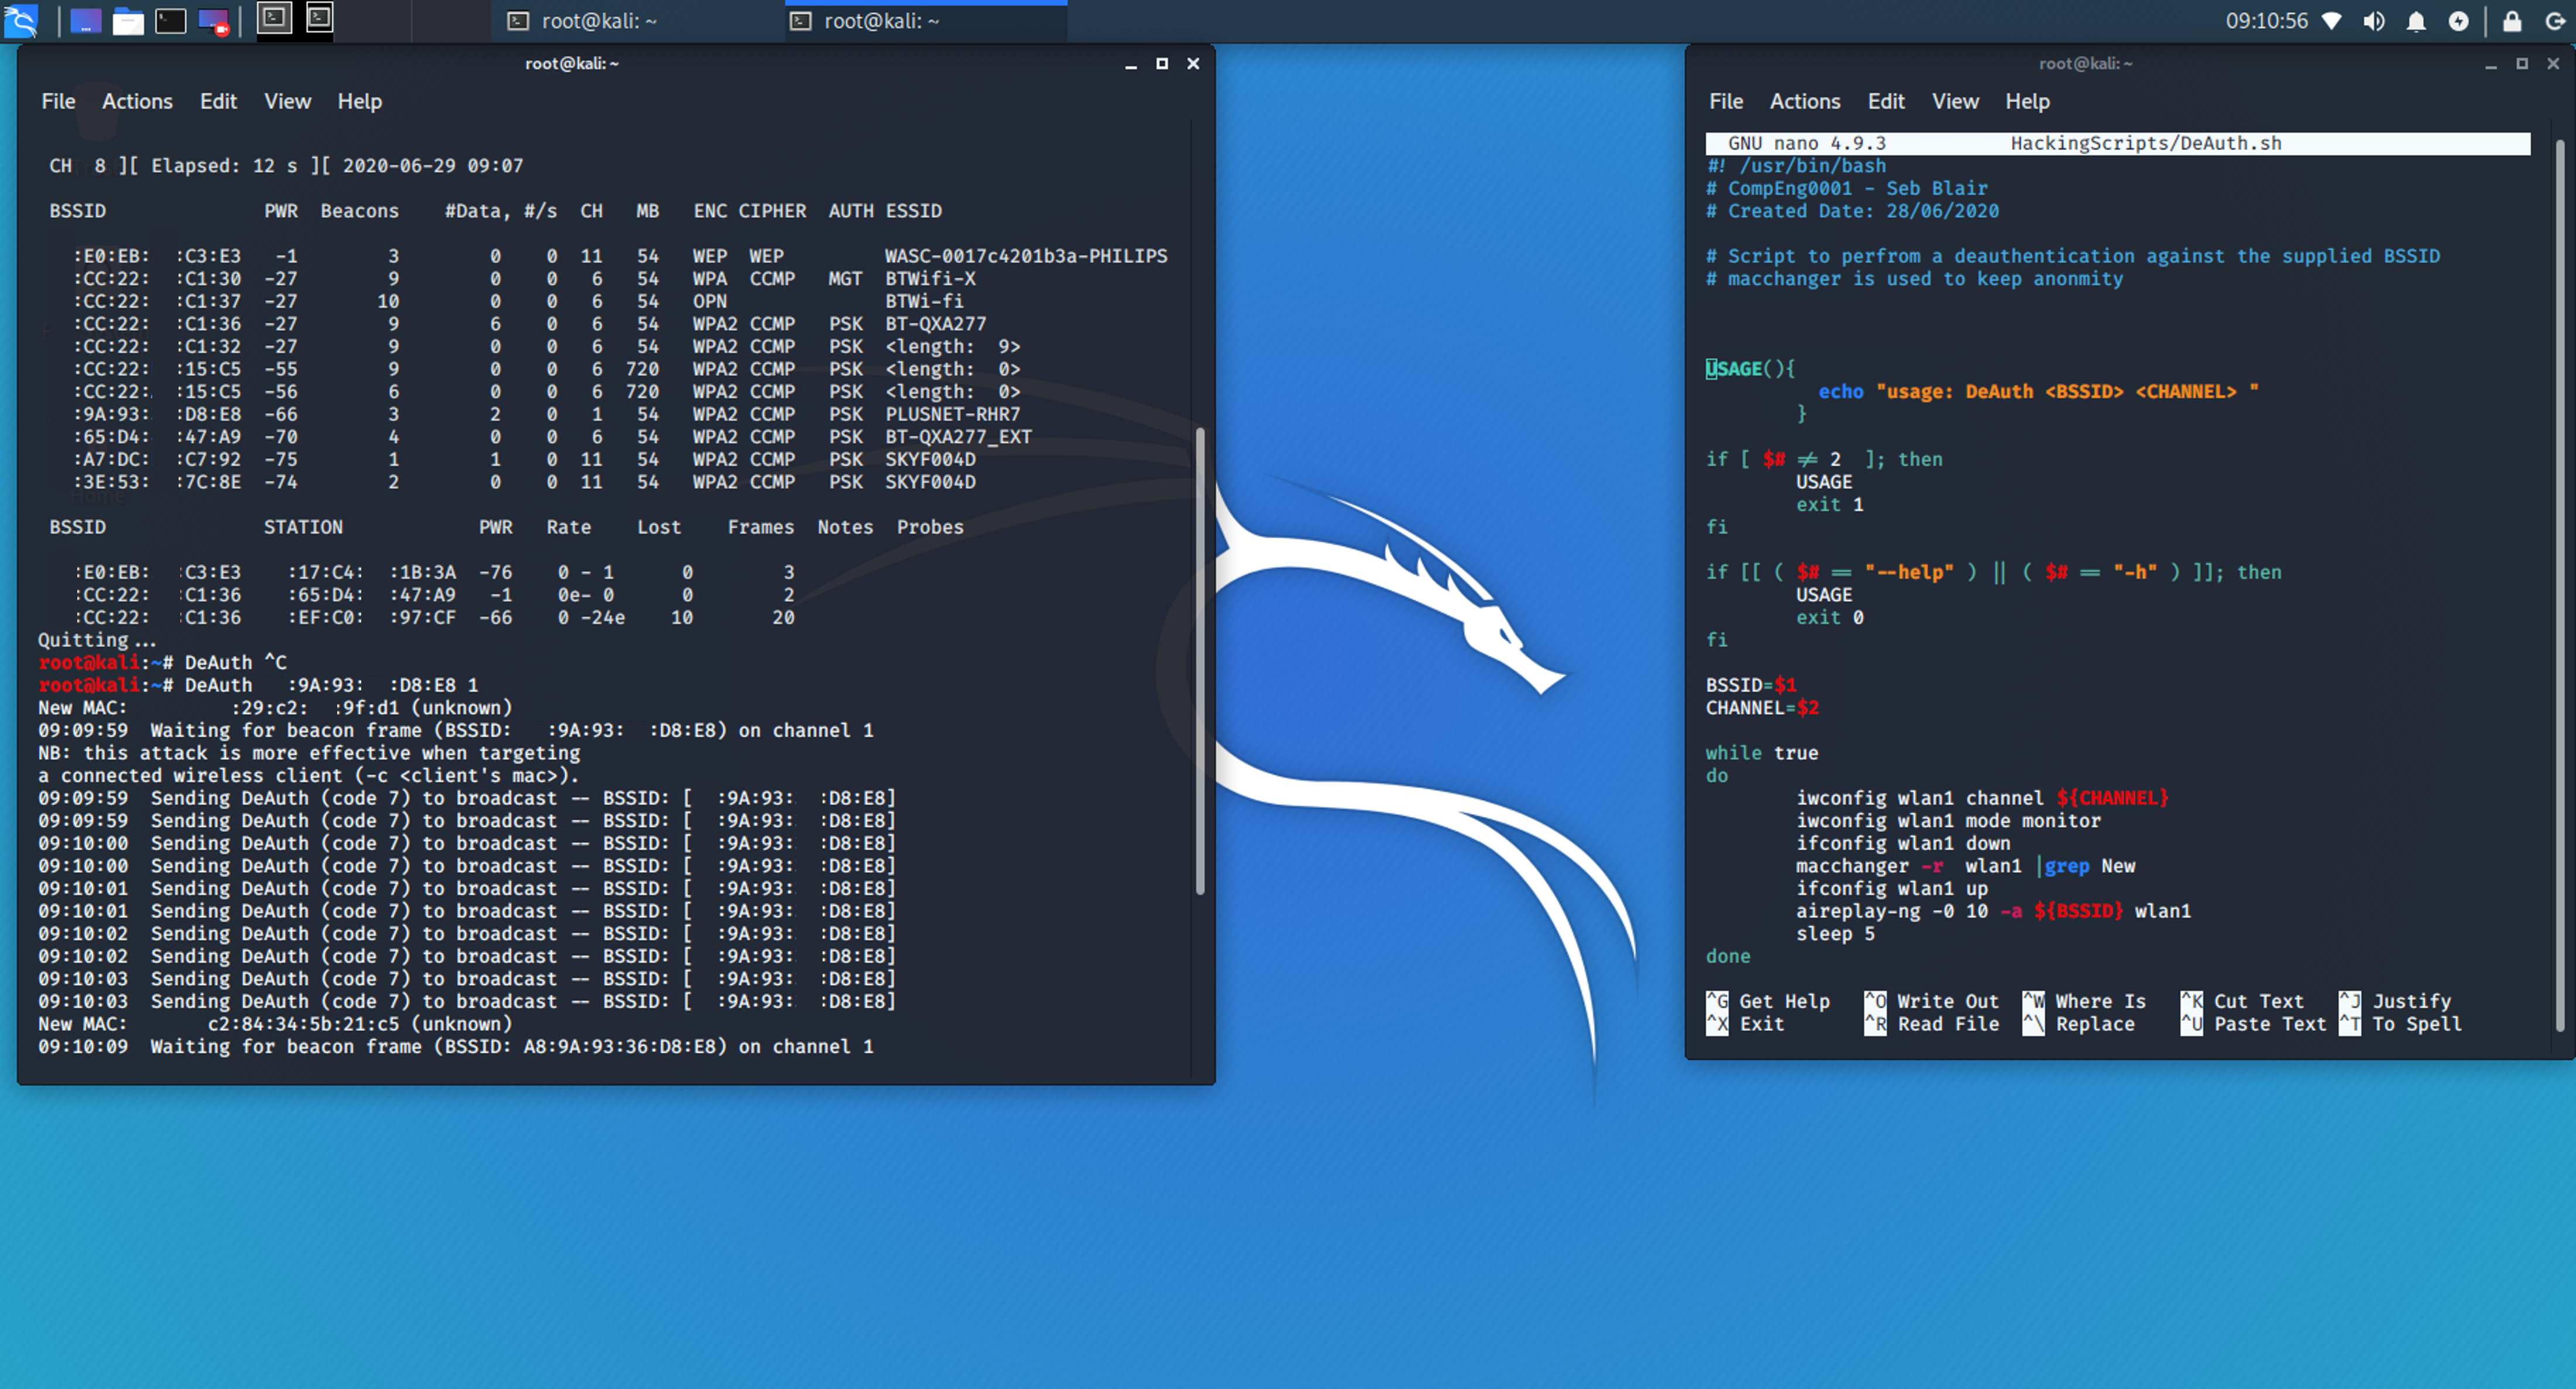2576x1389 pixels.
Task: Click the 'aireplay-ng -0 10' line
Action: click(1993, 911)
